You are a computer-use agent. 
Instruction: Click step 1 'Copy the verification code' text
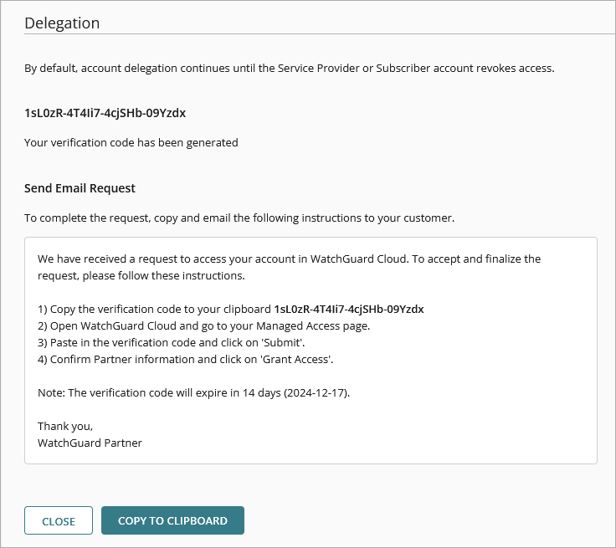tap(155, 309)
